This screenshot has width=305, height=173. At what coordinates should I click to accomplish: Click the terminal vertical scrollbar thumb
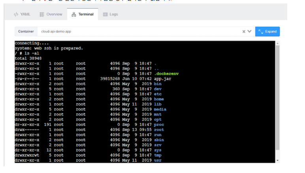[x=278, y=98]
